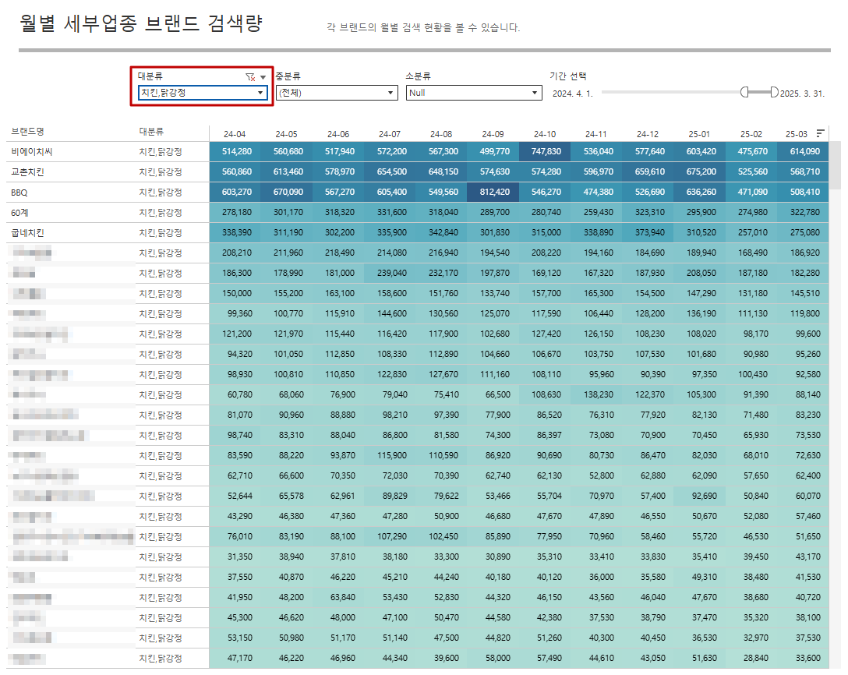Select the 24-04 column header
848x675 pixels.
click(235, 134)
